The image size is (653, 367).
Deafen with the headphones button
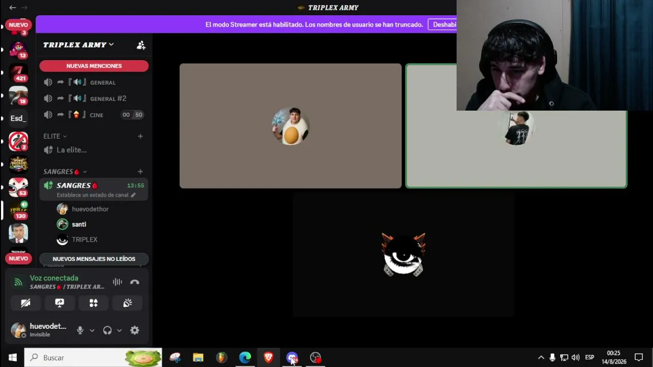[107, 330]
